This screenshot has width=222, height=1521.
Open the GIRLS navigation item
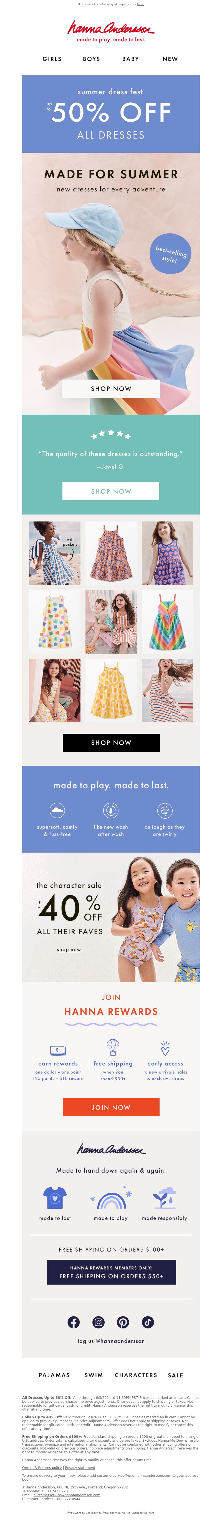(x=52, y=59)
